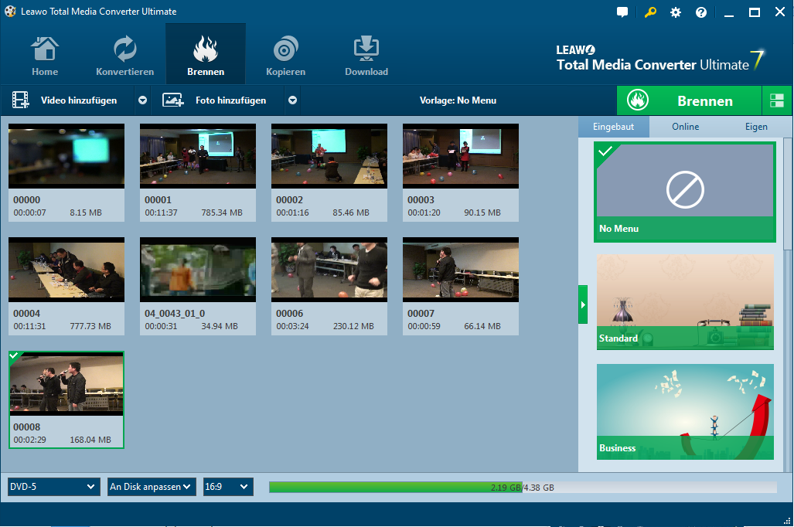
Task: Toggle the template panel layout icon
Action: pyautogui.click(x=777, y=100)
